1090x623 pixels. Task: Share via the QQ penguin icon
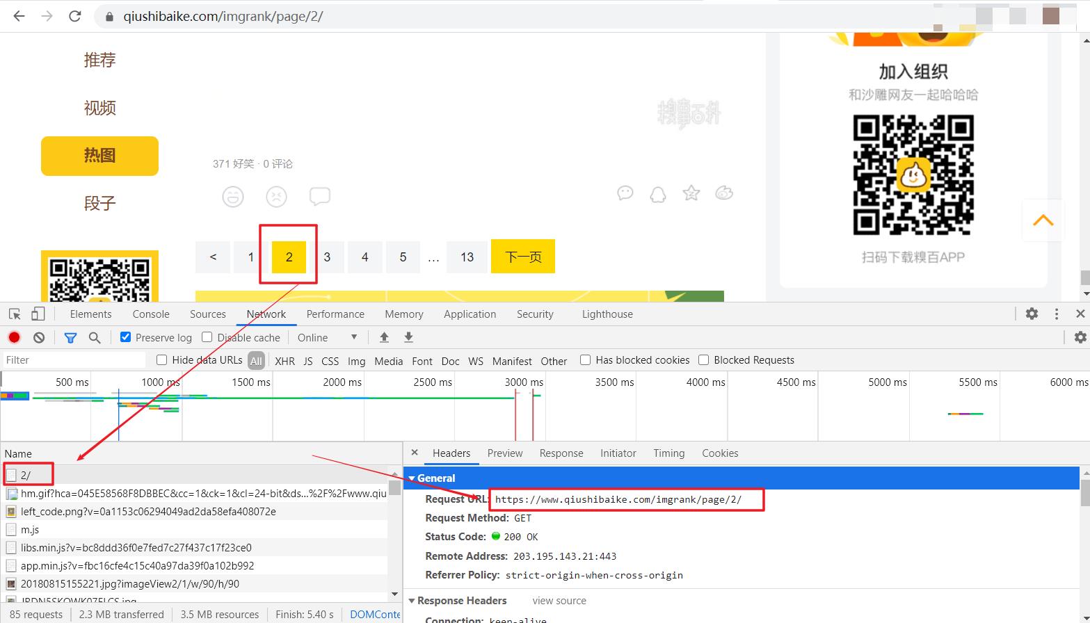point(658,193)
